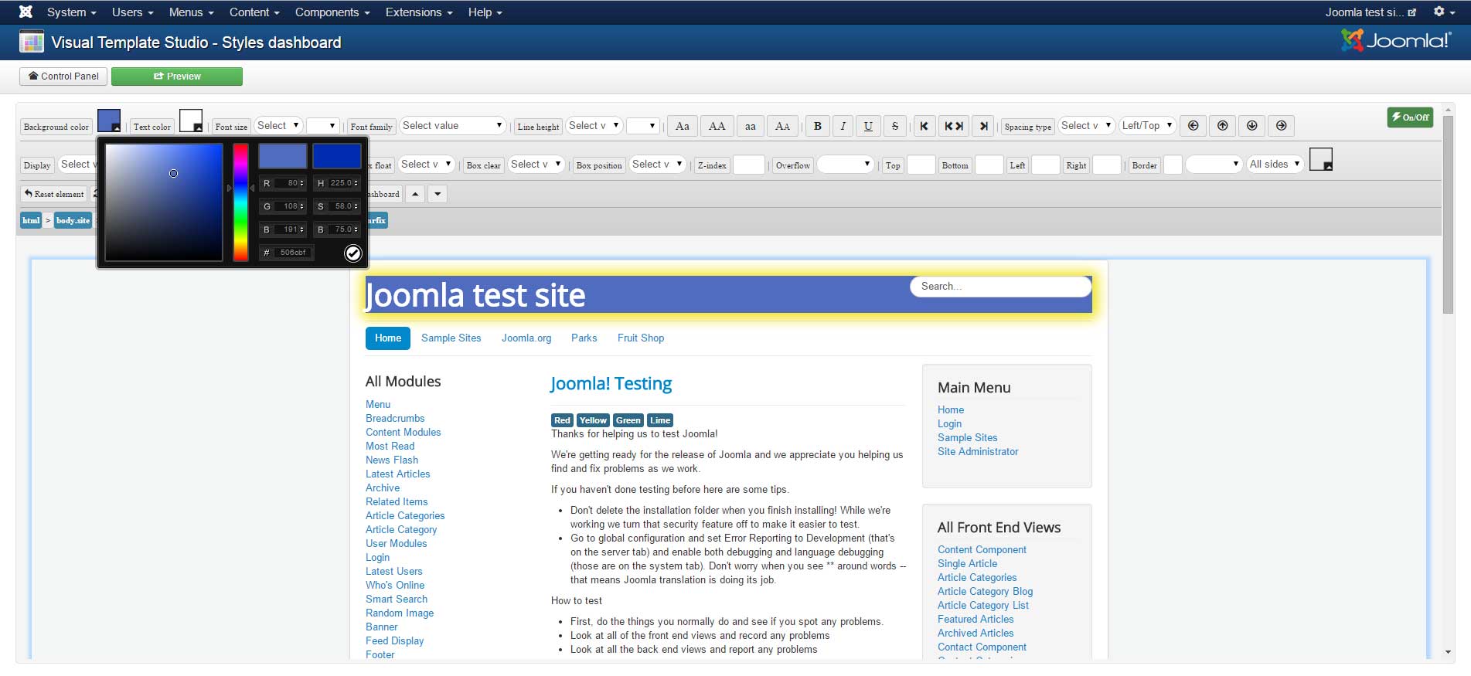Click the spacing up arrow circle
This screenshot has width=1471, height=676.
(1223, 126)
